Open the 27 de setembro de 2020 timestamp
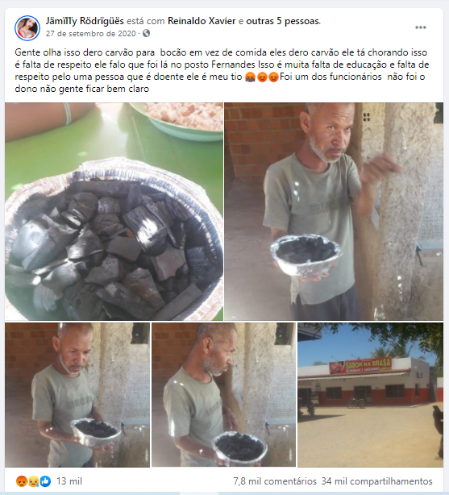The image size is (449, 495). pos(90,34)
